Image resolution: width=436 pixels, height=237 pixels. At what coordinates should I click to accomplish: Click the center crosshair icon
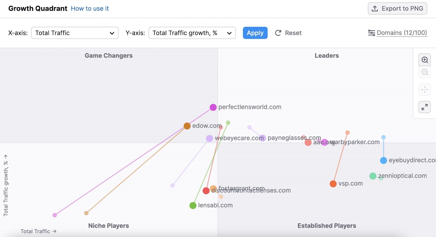coord(425,90)
